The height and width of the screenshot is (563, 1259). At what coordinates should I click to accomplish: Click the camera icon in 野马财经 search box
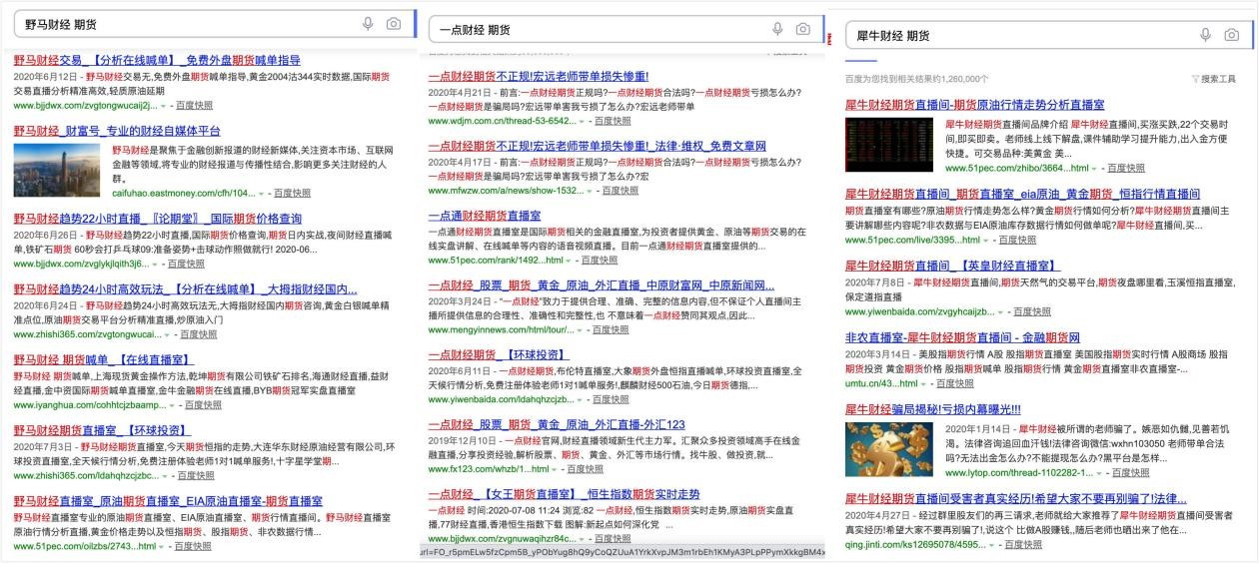click(x=394, y=23)
